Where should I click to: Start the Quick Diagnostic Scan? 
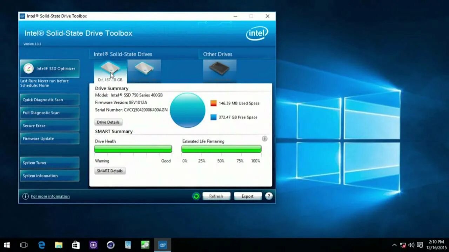click(x=49, y=100)
